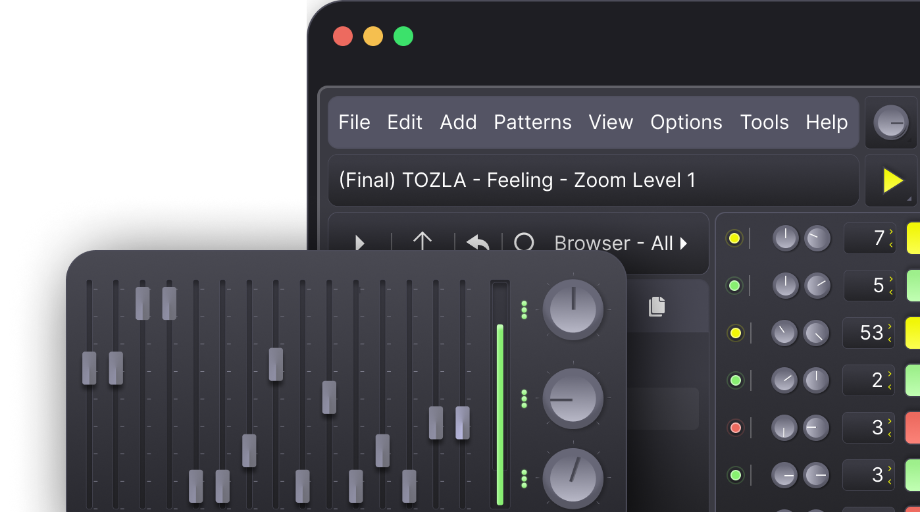This screenshot has width=920, height=512.
Task: Click the first mixer fader handle
Action: (89, 368)
